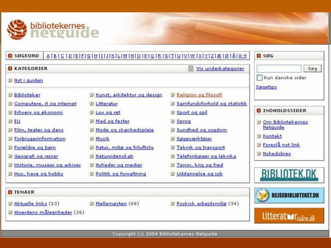Select letter M in the Søgeord index

[125, 56]
